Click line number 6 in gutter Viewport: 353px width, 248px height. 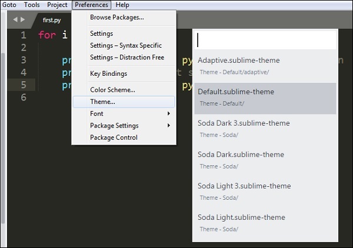pyautogui.click(x=23, y=97)
